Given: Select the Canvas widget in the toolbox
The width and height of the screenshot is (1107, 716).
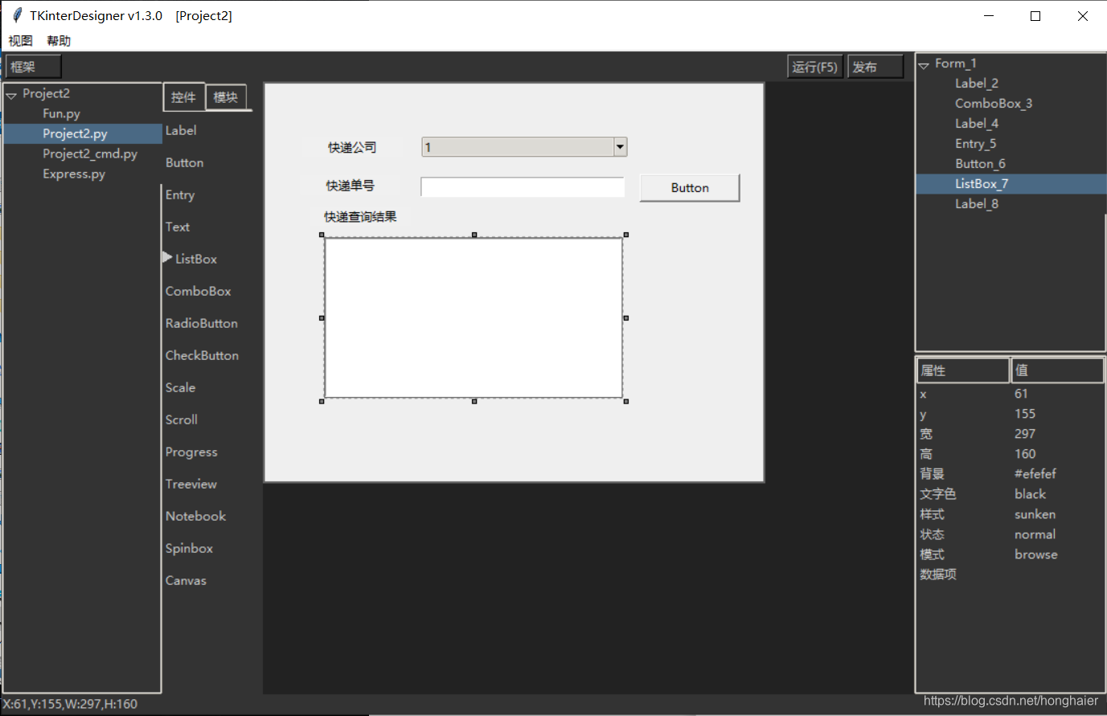Looking at the screenshot, I should pos(186,580).
